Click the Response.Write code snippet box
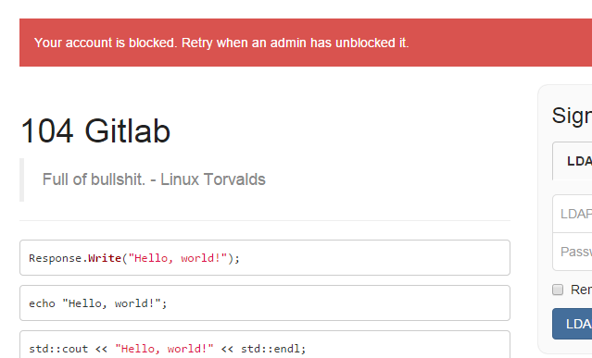This screenshot has height=358, width=592. (x=265, y=258)
